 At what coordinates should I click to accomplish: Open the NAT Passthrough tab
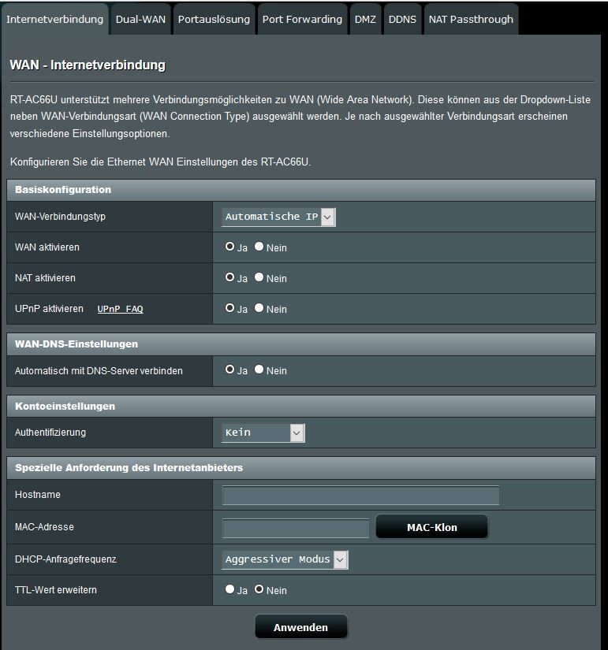point(471,20)
